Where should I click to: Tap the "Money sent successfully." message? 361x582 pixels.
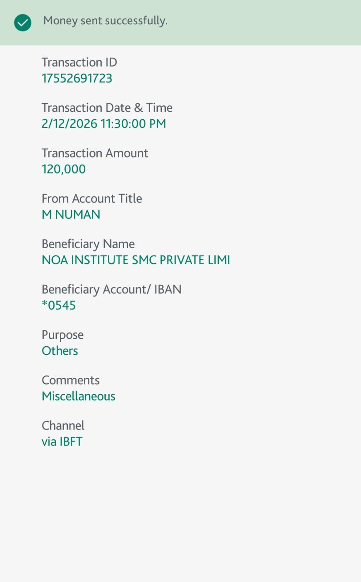click(x=105, y=21)
